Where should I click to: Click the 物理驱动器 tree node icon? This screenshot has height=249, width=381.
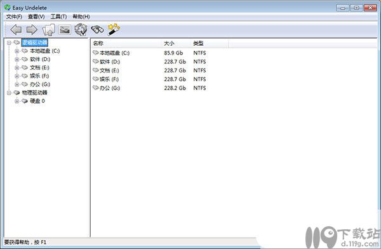click(x=17, y=92)
